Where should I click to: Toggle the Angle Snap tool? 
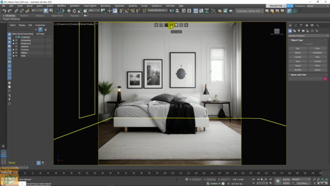[x=127, y=11]
